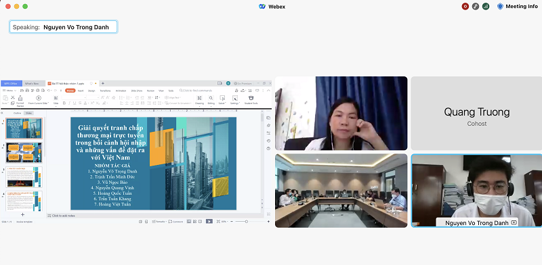This screenshot has width=542, height=265.
Task: Open the Select dropdown in ribbon
Action: tap(222, 101)
